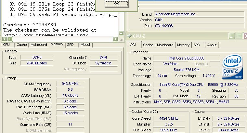This screenshot has width=247, height=133.
Task: Click horizontal scrollbar thumb in Super PI
Action: tap(10, 39)
